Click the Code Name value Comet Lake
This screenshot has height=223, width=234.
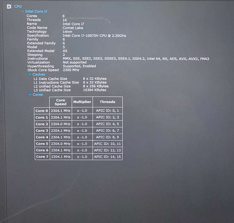tap(73, 28)
